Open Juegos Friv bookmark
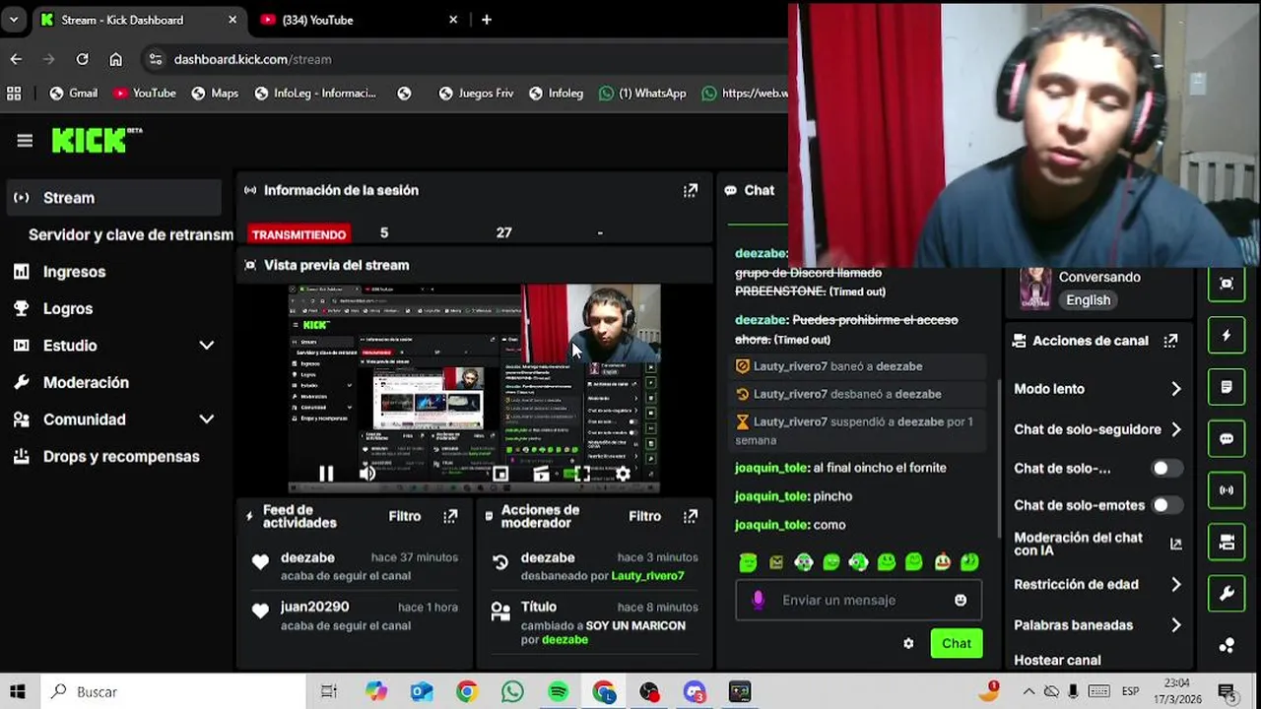The width and height of the screenshot is (1261, 709). coord(476,93)
